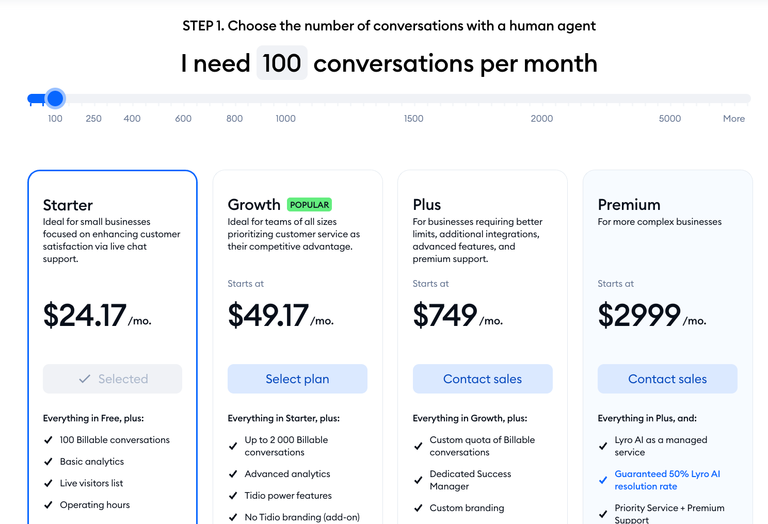Click the checkmark next to Custom branding
Viewport: 768px width, 524px height.
418,508
